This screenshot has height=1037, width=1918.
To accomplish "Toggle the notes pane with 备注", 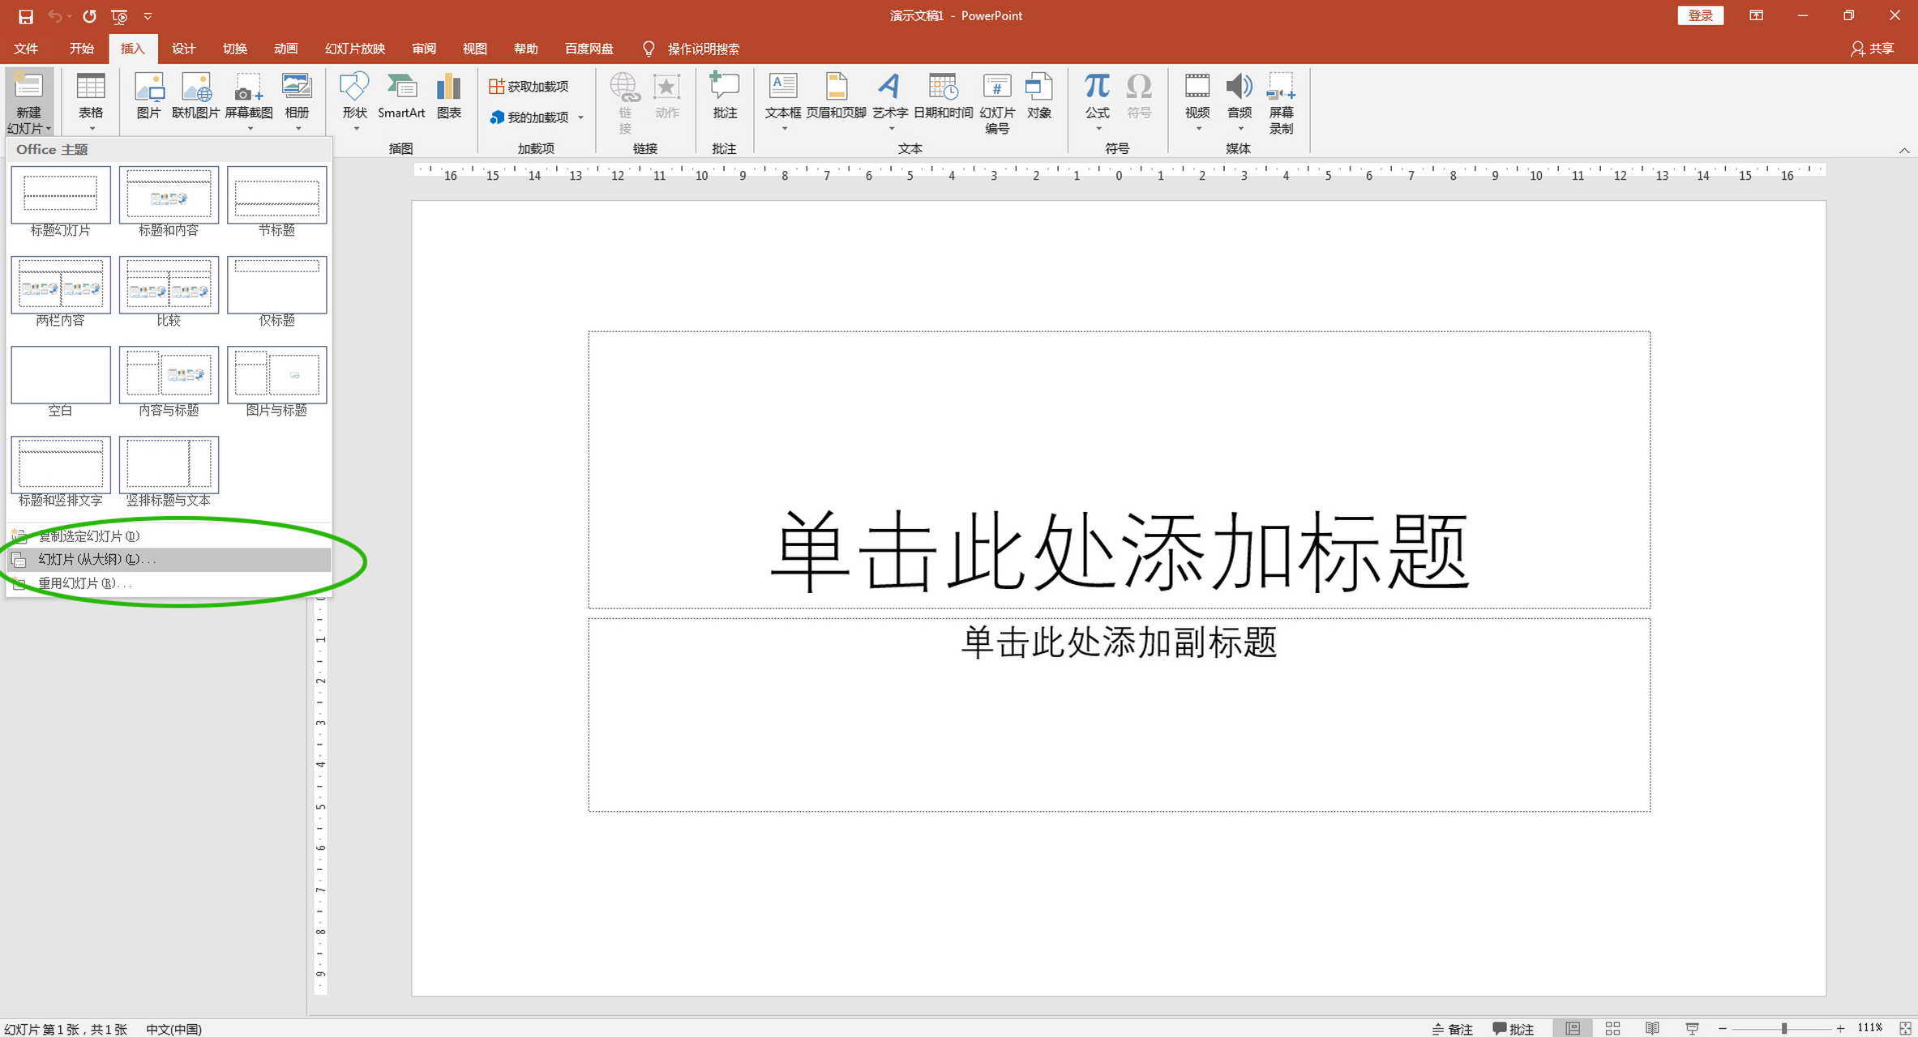I will 1452,1028.
